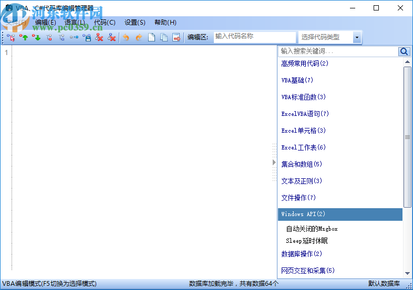Expand the 网页交互和采集(5) category
413x290 pixels.
coord(307,271)
